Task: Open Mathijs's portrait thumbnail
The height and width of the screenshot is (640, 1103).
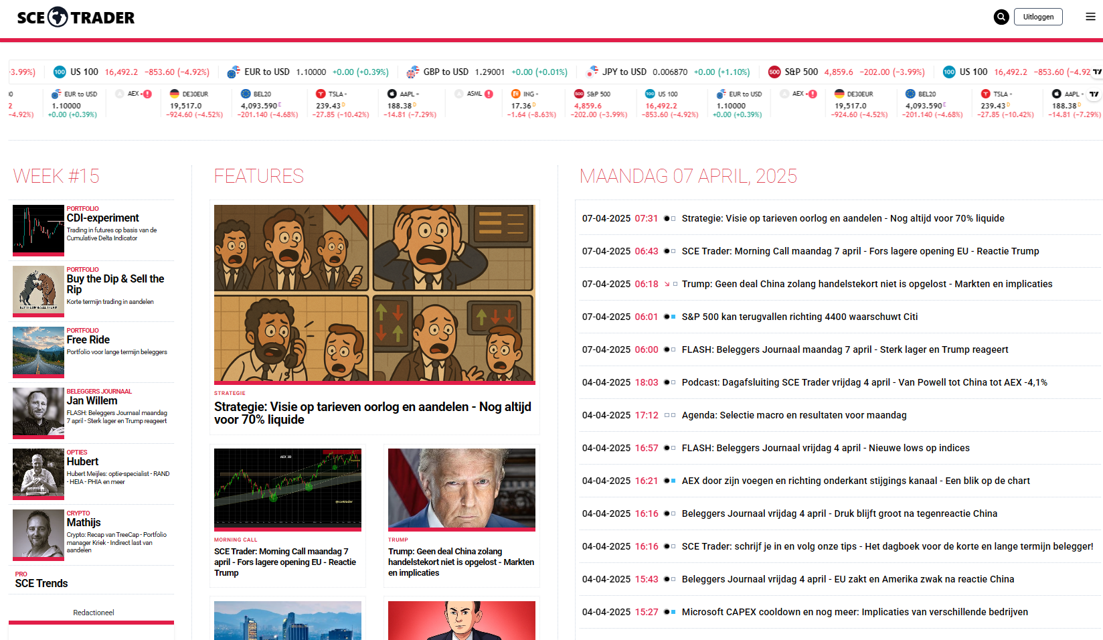Action: pos(38,534)
